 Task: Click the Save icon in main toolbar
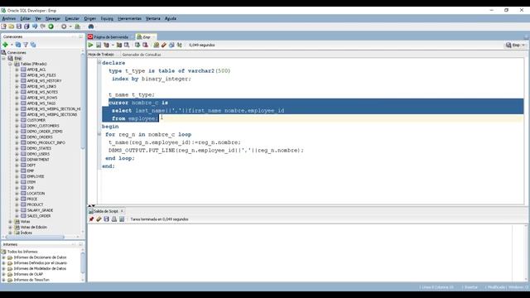[x=19, y=26]
